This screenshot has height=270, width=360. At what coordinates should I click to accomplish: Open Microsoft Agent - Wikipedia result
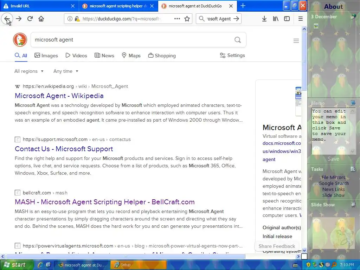tap(59, 96)
